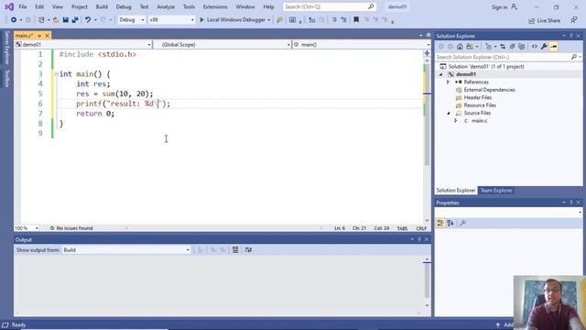Click the Live Share button
Image resolution: width=586 pixels, height=330 pixels.
(544, 20)
